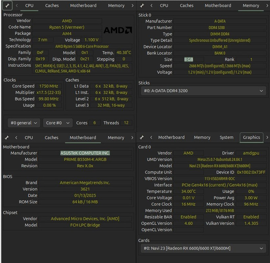Click the '1750 MHz' core speed value
This screenshot has width=270, height=263.
pos(49,86)
